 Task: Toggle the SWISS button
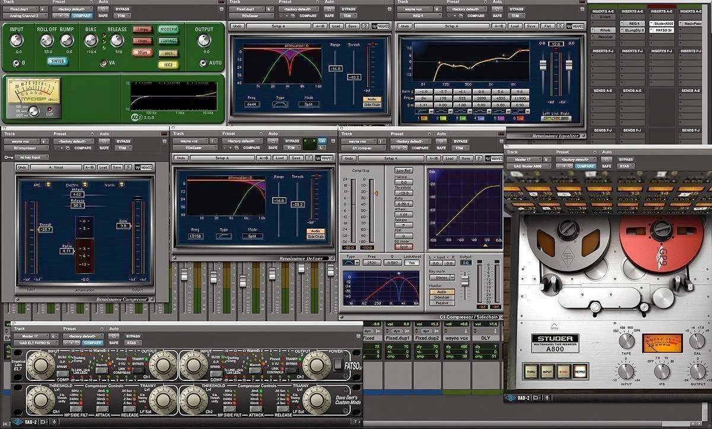58,61
